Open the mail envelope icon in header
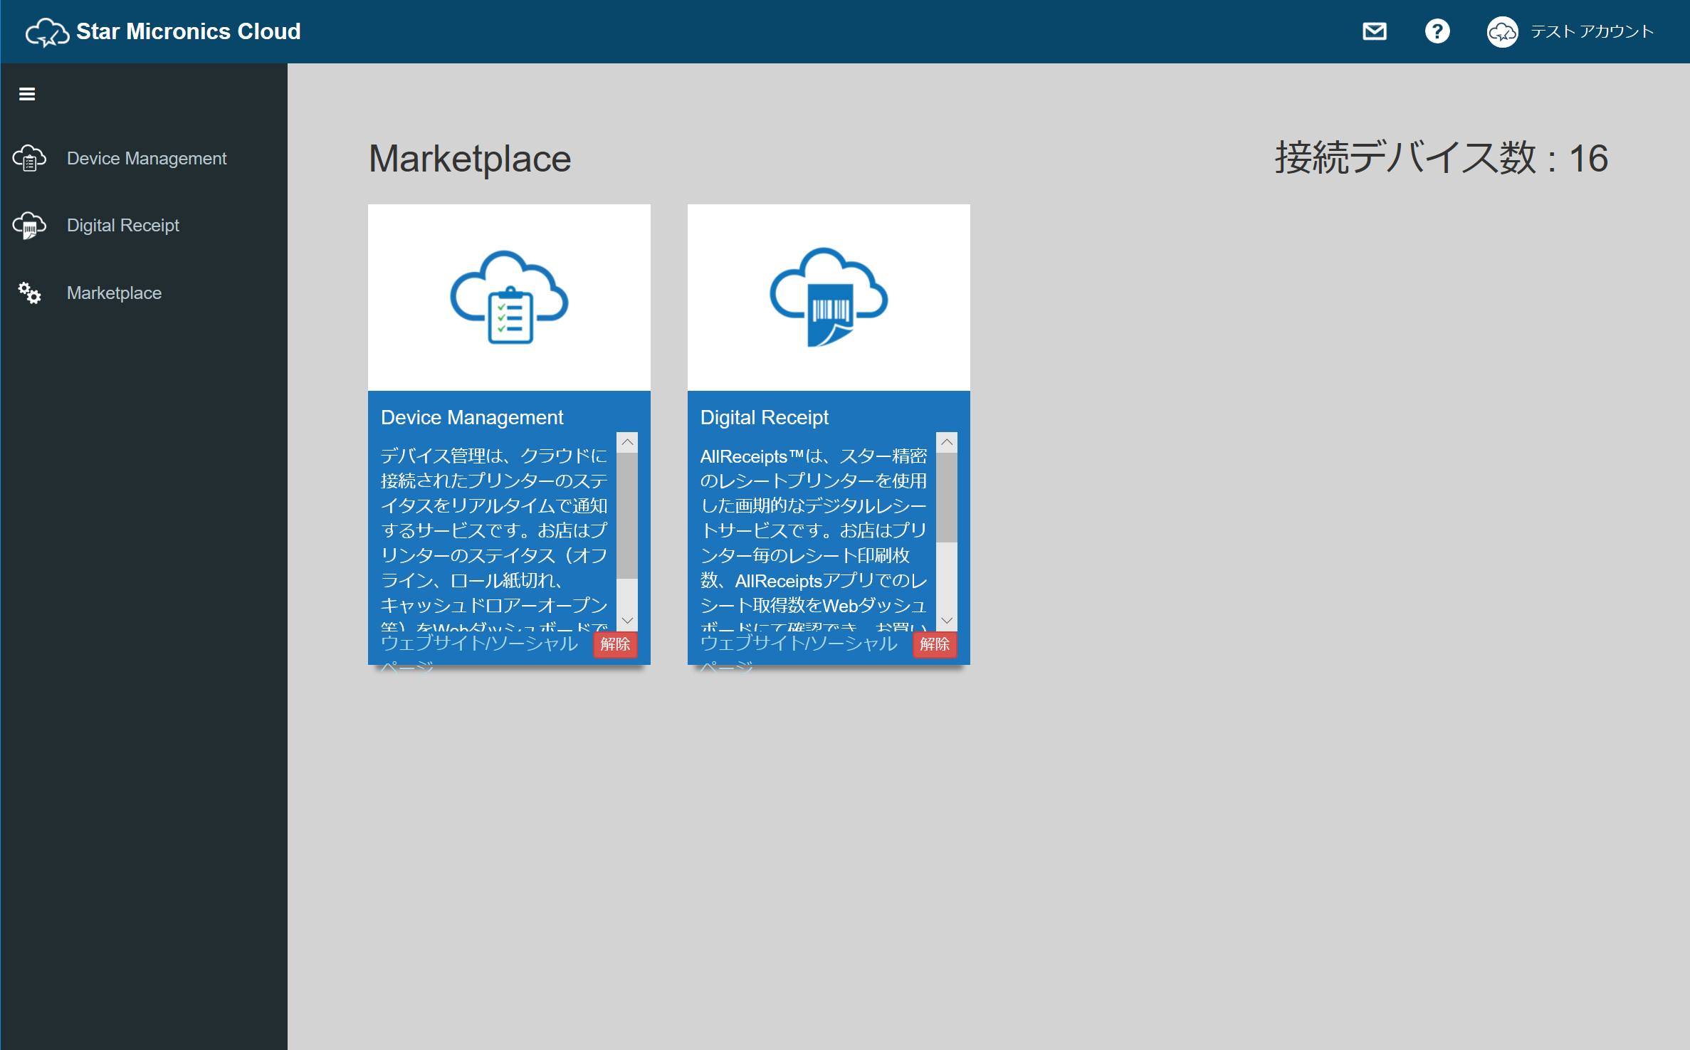The height and width of the screenshot is (1050, 1690). pyautogui.click(x=1374, y=31)
